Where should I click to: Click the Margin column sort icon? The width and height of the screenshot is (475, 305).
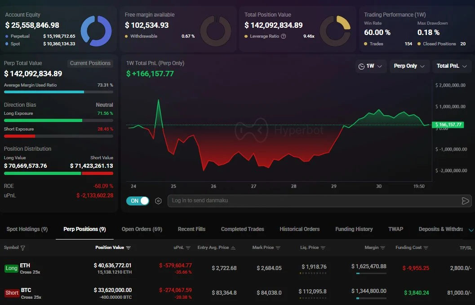(x=382, y=248)
